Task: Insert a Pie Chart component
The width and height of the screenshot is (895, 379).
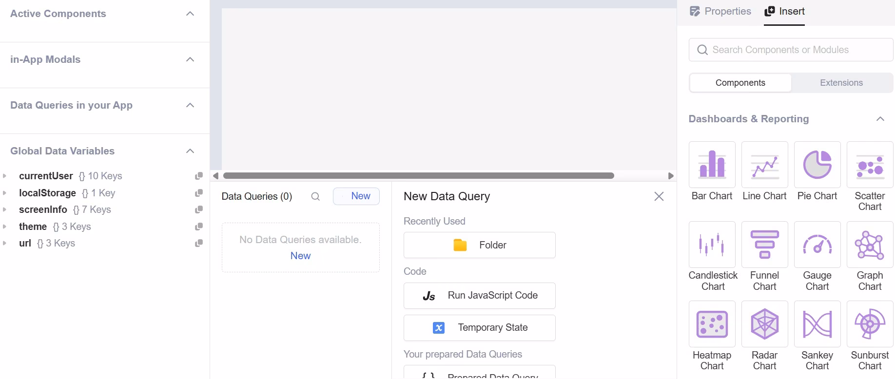Action: pos(817,165)
